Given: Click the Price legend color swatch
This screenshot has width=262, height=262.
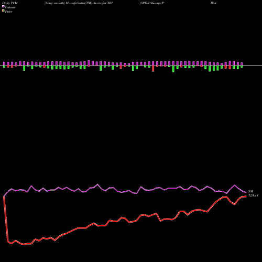Looking at the screenshot, I should tap(3, 11).
